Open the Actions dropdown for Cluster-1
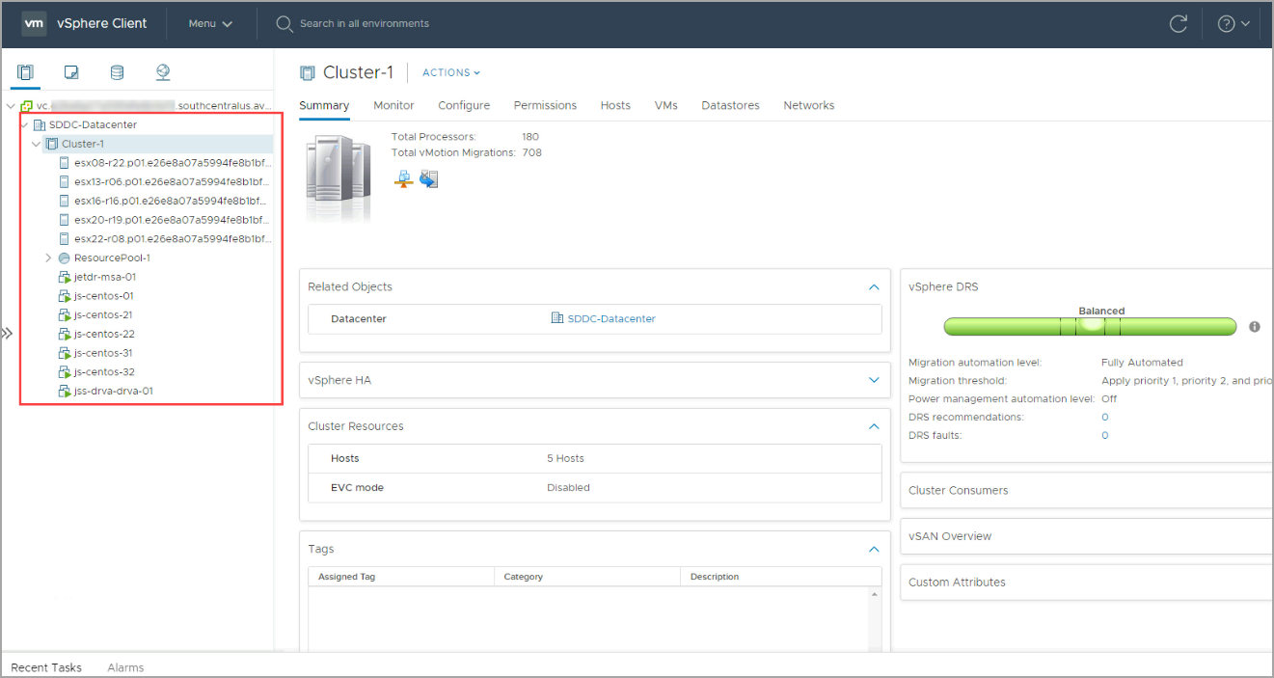 (x=450, y=73)
